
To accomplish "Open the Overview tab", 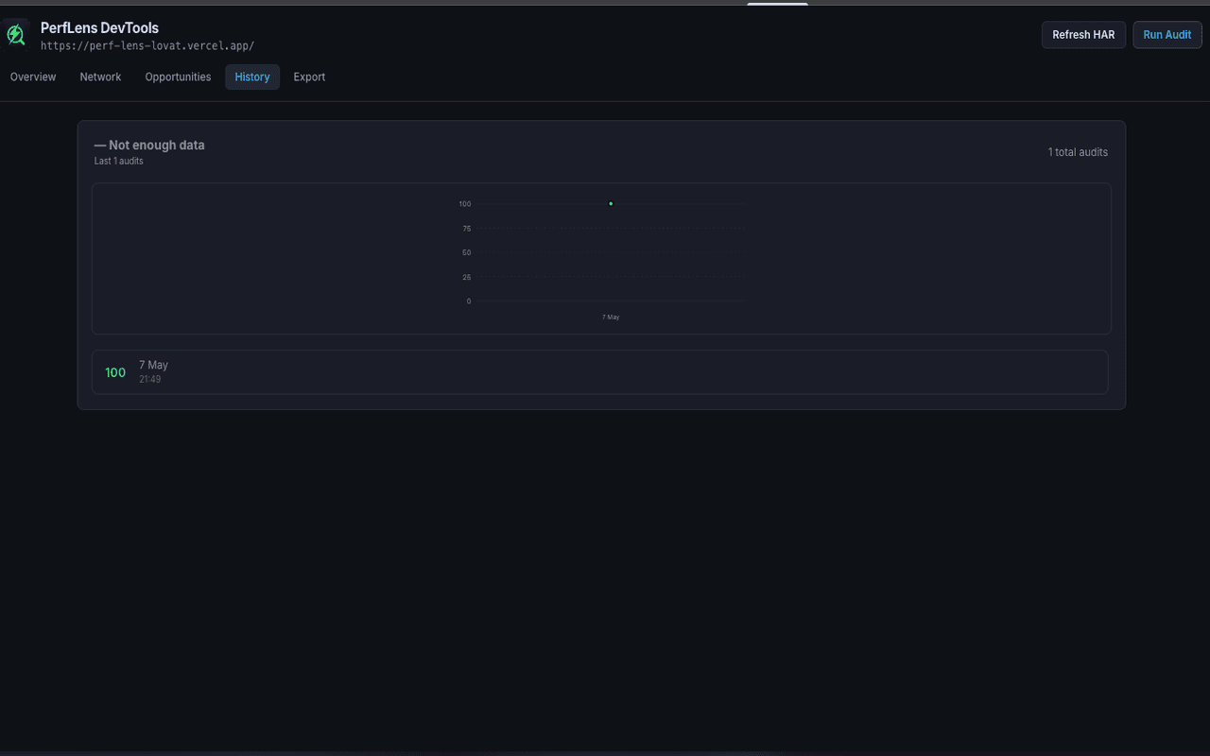I will pos(33,77).
